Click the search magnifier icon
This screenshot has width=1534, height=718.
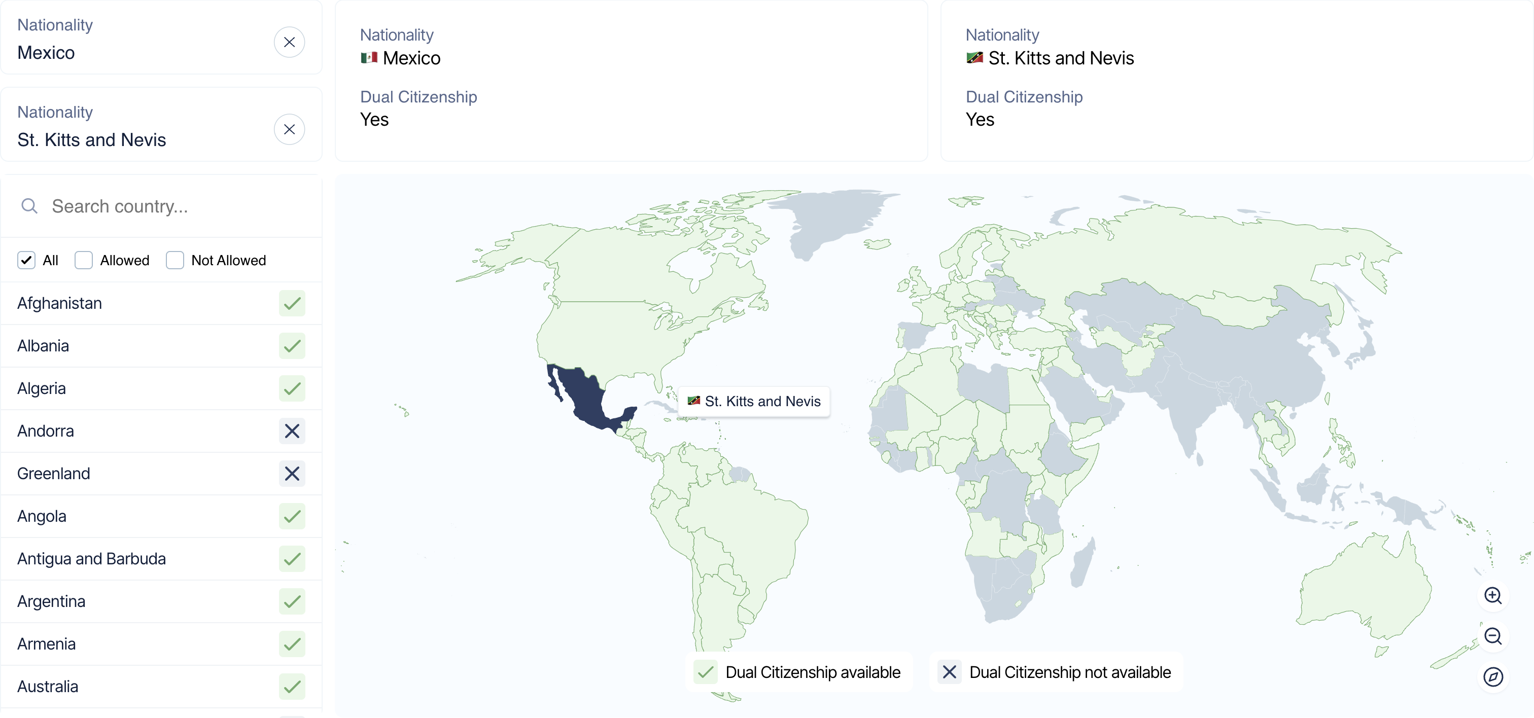29,206
